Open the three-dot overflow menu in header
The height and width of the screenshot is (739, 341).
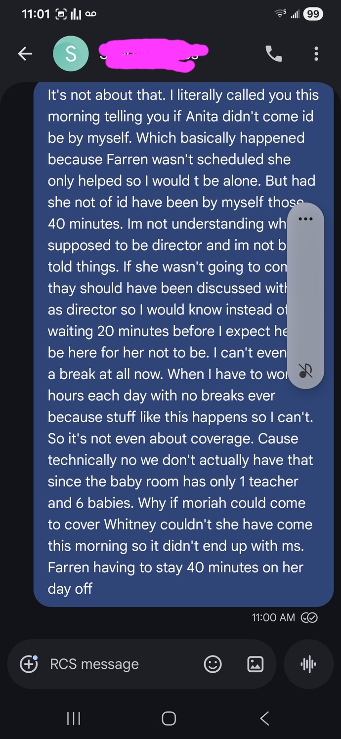pyautogui.click(x=316, y=54)
